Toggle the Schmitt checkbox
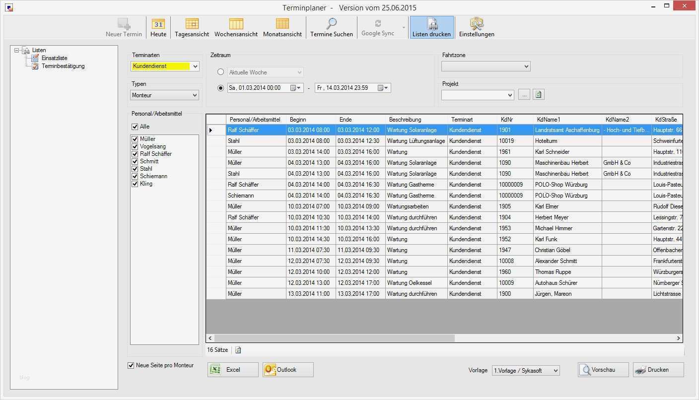Screen dimensions: 699x400 [x=135, y=161]
